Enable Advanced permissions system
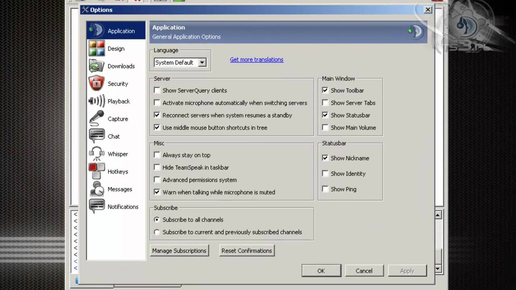Image resolution: width=516 pixels, height=290 pixels. [157, 180]
